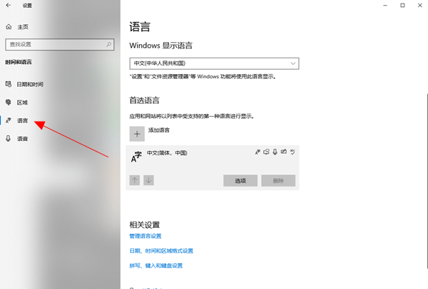Click the calendar clock icon for 日期和时间
This screenshot has width=428, height=289.
tap(9, 84)
